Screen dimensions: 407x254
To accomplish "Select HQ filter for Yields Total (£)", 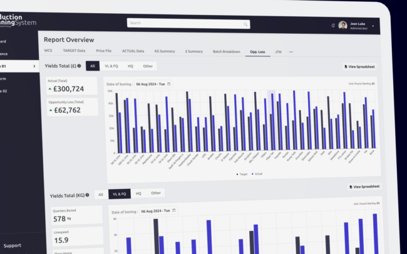I will [x=130, y=66].
